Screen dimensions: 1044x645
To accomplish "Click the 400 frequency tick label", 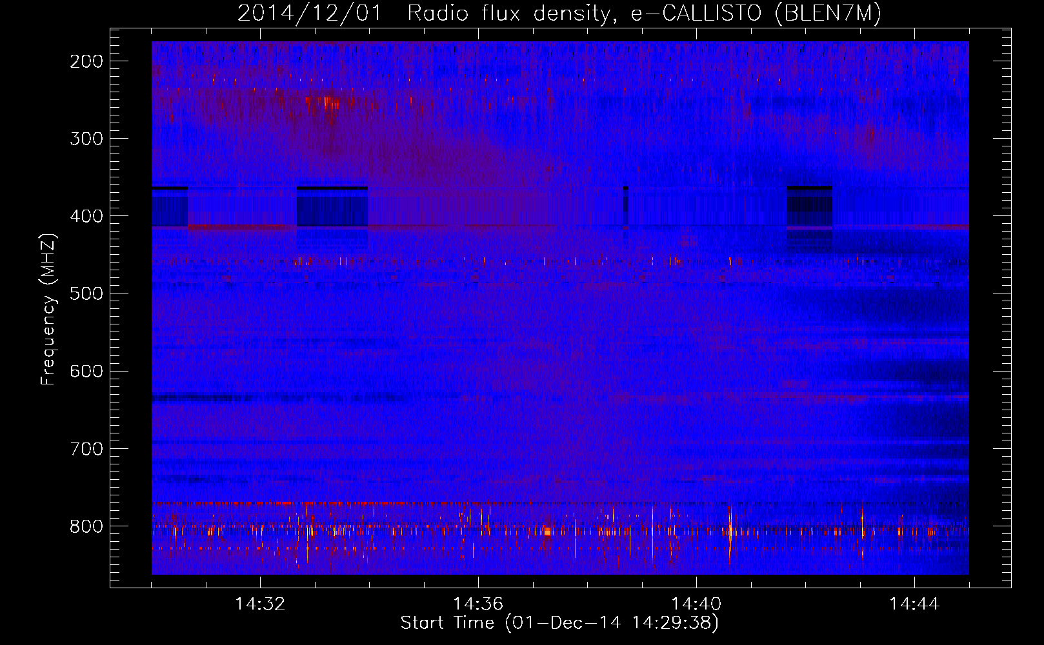I will point(86,216).
